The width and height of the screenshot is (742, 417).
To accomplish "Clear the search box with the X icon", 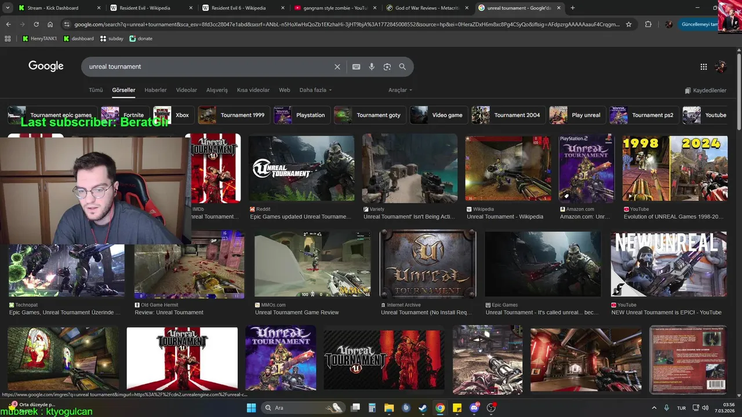I will [337, 67].
